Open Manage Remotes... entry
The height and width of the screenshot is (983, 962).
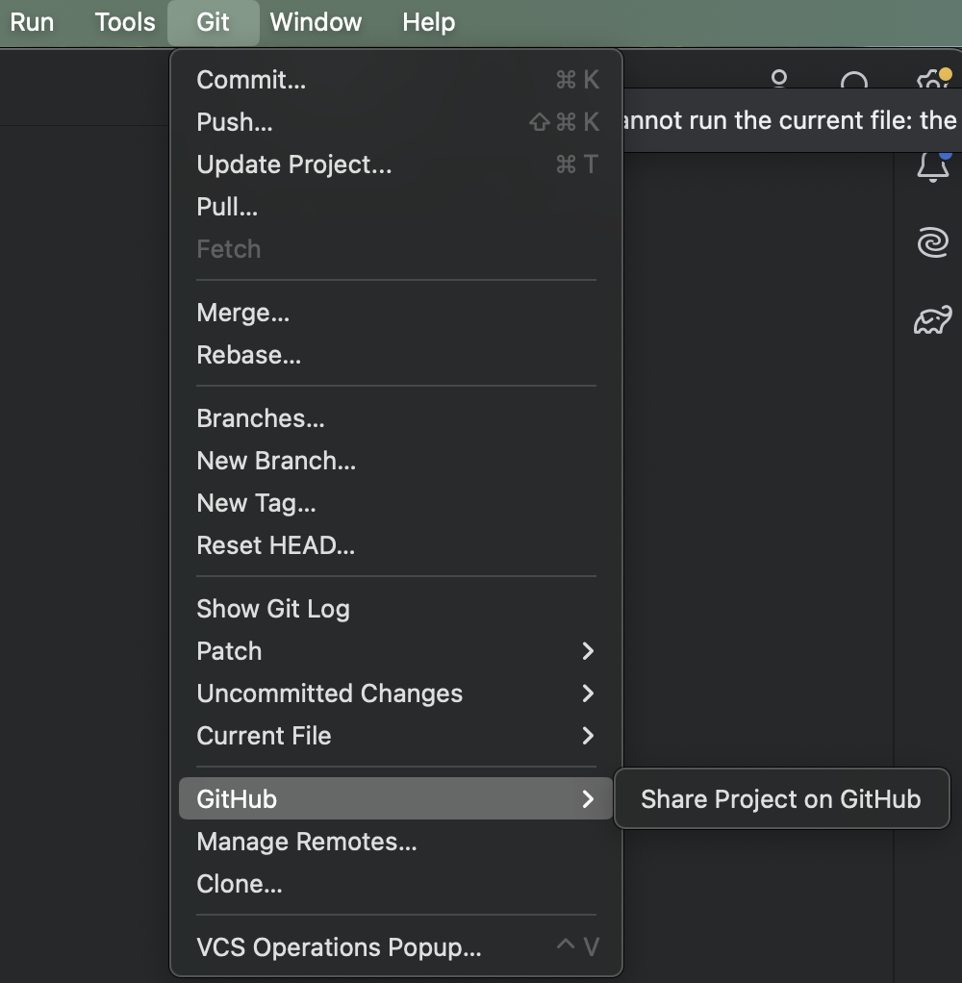click(306, 842)
